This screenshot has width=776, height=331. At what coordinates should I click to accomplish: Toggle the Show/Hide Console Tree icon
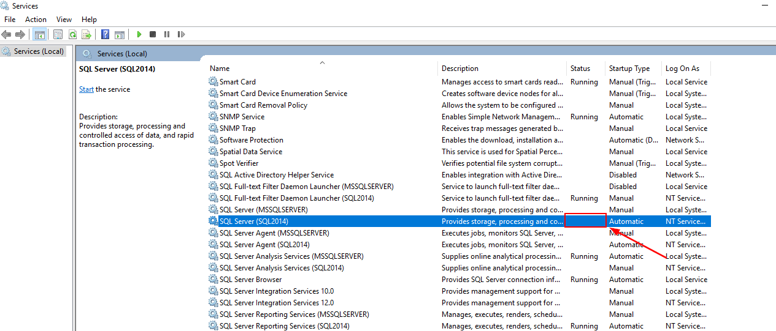tap(40, 35)
